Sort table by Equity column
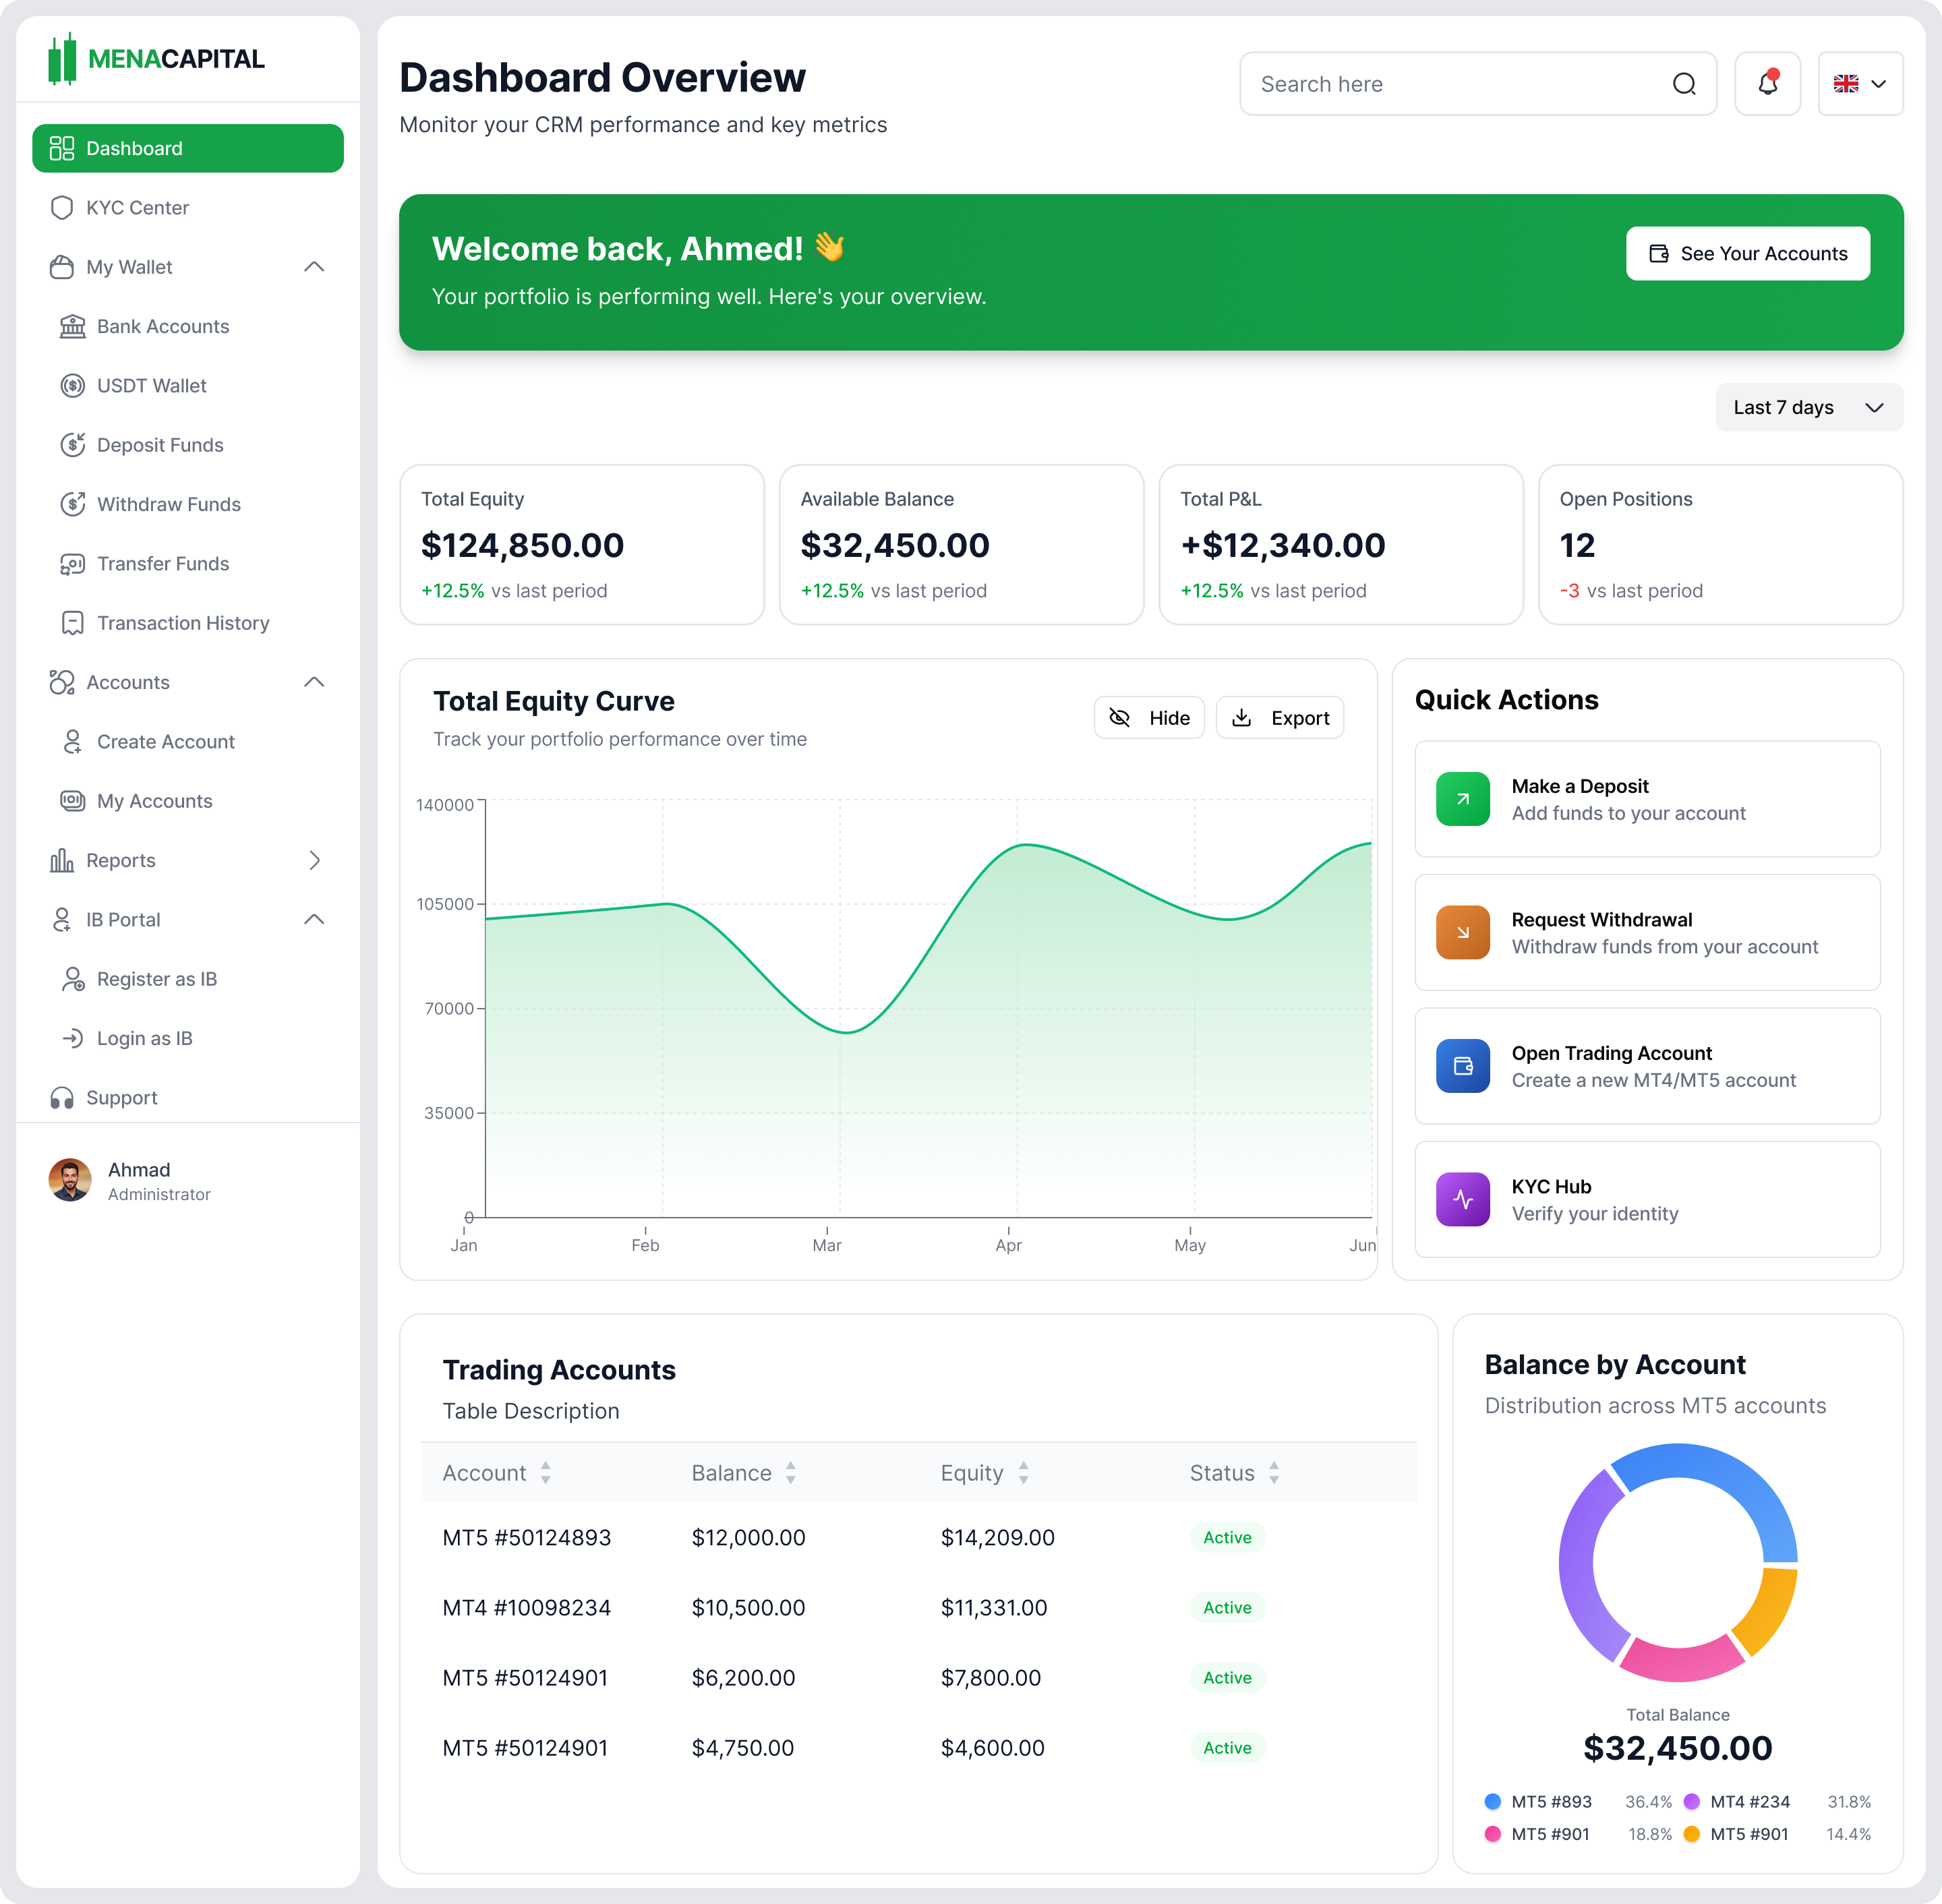Viewport: 1942px width, 1904px height. tap(1024, 1472)
